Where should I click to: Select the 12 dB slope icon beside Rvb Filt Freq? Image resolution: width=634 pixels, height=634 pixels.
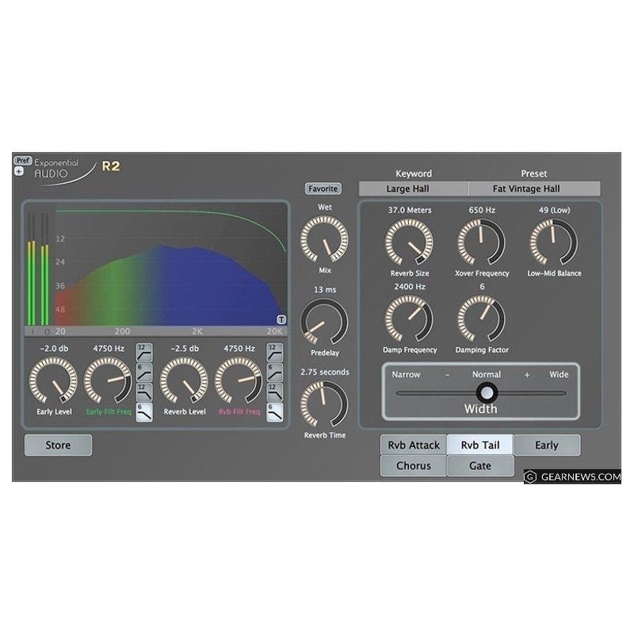(x=274, y=352)
